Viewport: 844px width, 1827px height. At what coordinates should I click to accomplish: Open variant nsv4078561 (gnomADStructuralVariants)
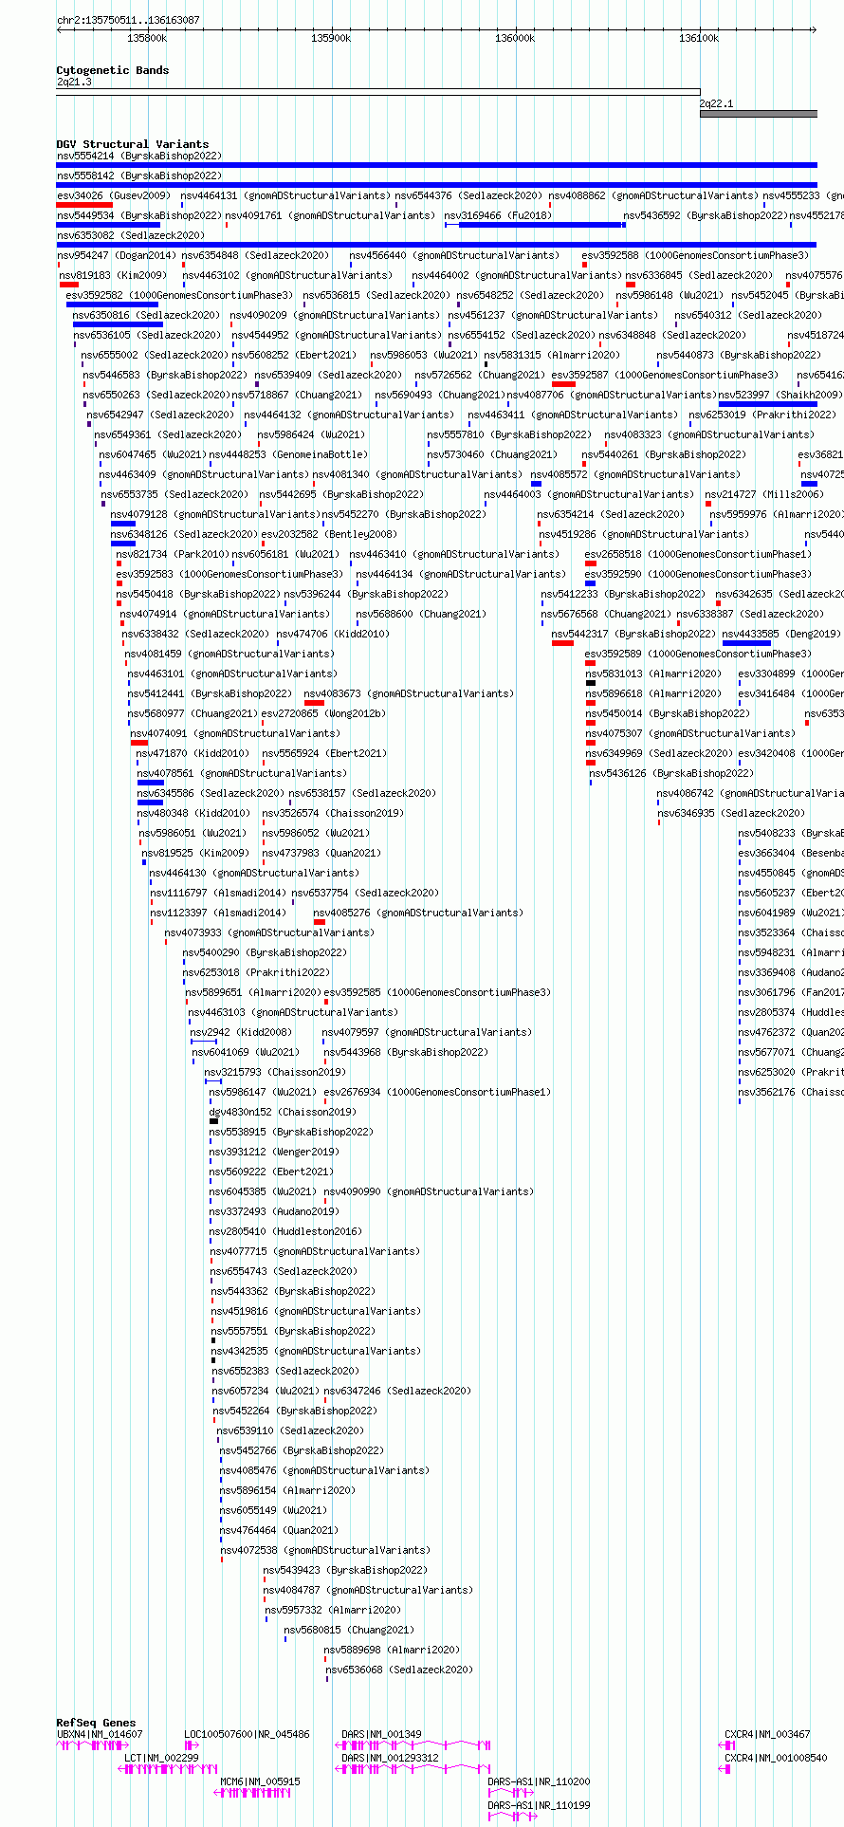(x=151, y=783)
